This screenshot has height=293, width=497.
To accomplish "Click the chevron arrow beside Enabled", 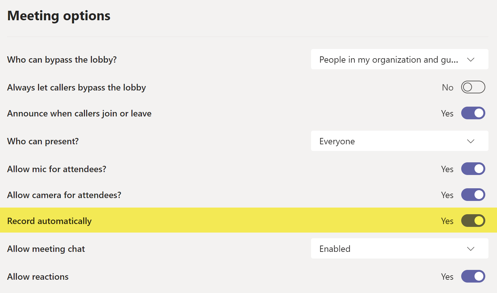I will pyautogui.click(x=471, y=249).
